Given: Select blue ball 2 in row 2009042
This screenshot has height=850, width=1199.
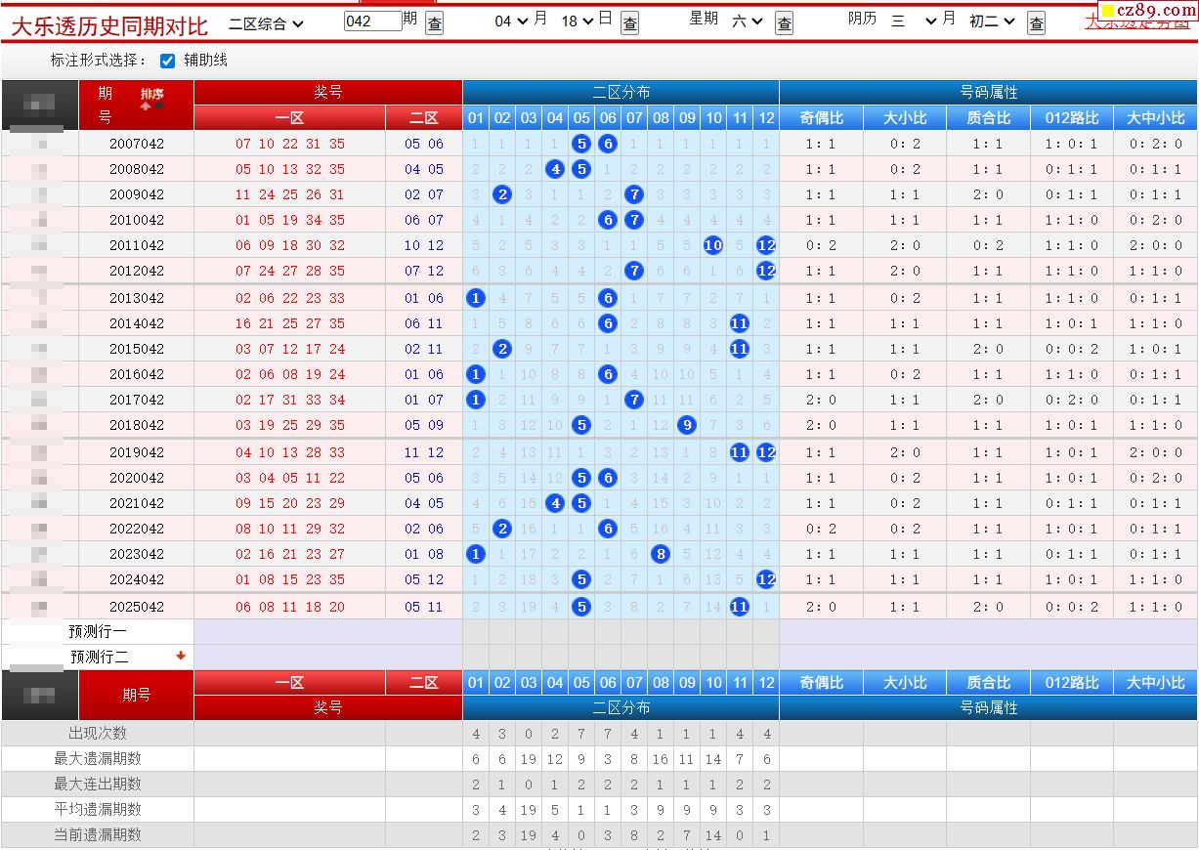Looking at the screenshot, I should point(502,194).
